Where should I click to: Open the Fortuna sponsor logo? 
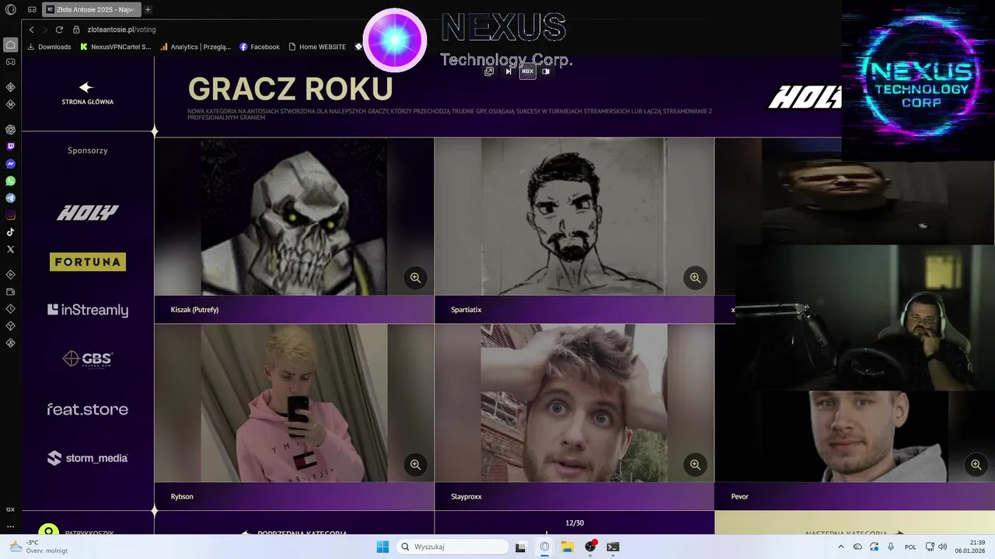coord(87,262)
